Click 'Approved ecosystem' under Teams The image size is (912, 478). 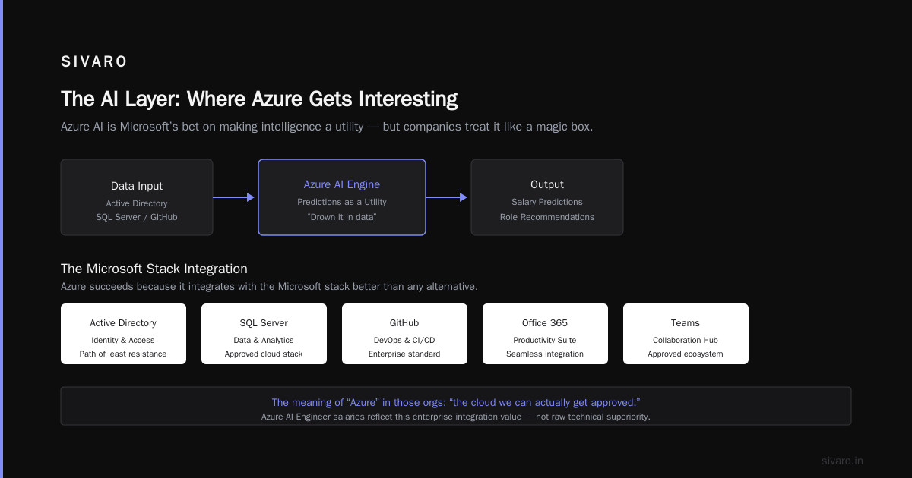pos(686,354)
